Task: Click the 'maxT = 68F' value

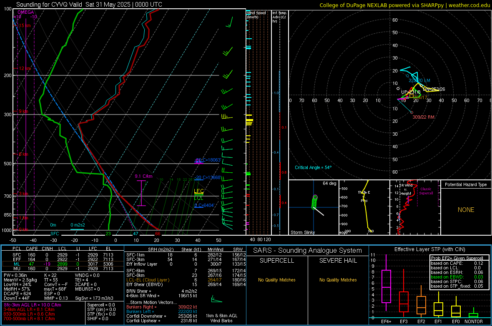Action: [55, 289]
